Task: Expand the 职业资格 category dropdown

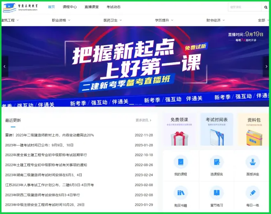Action: click(61, 20)
